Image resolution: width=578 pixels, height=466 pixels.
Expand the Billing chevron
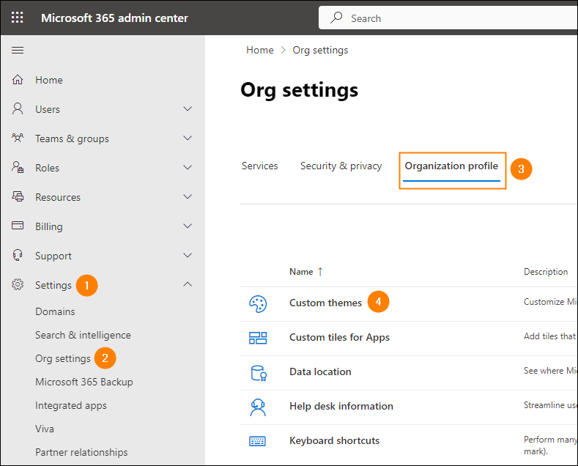188,226
